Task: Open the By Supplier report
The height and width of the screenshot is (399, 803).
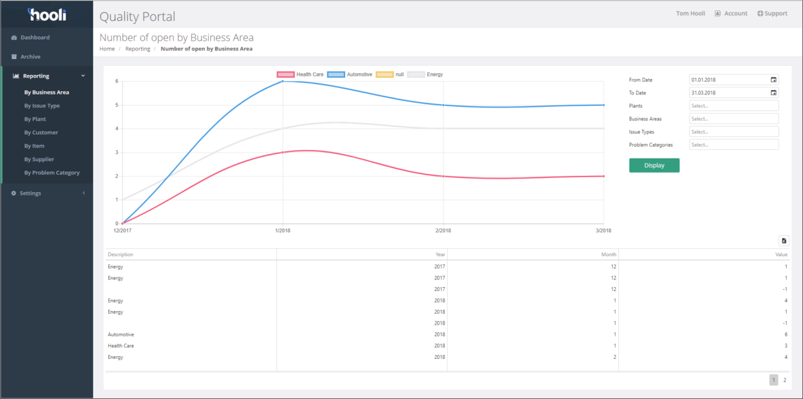Action: coord(40,159)
